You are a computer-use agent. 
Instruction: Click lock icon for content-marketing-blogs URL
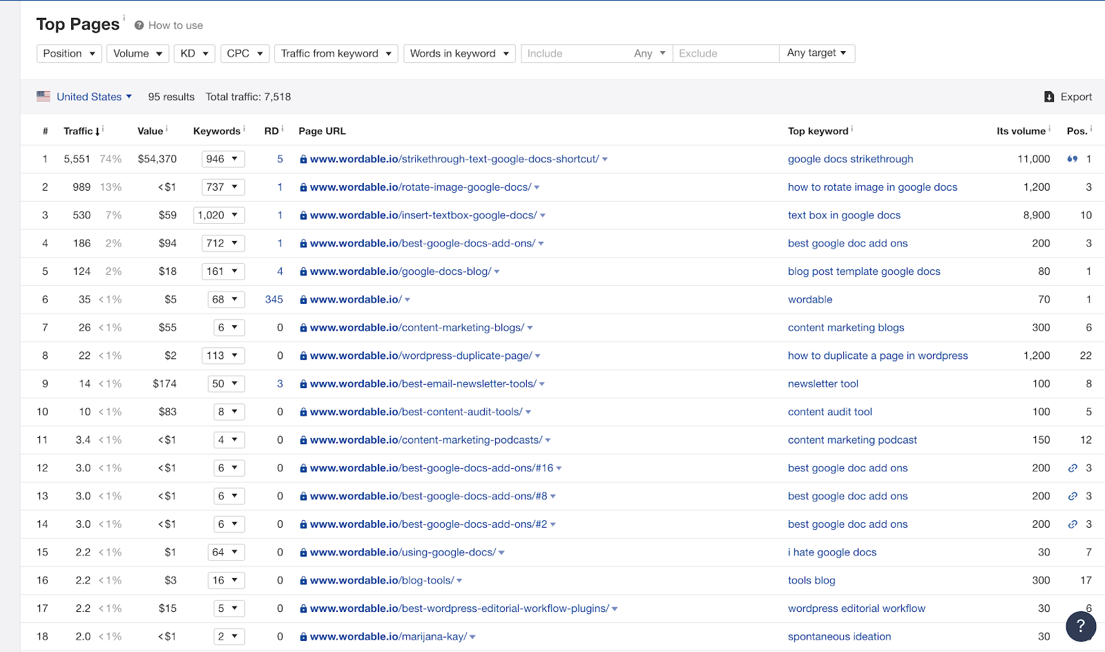point(303,328)
